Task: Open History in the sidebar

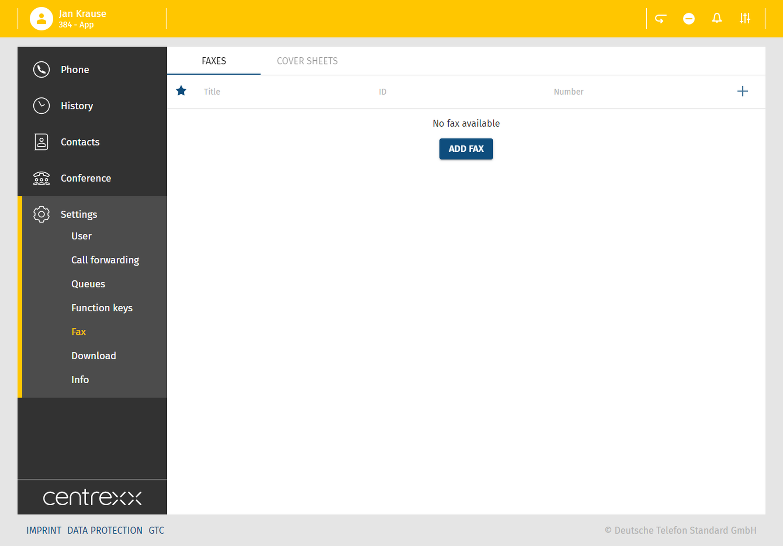Action: [x=76, y=106]
